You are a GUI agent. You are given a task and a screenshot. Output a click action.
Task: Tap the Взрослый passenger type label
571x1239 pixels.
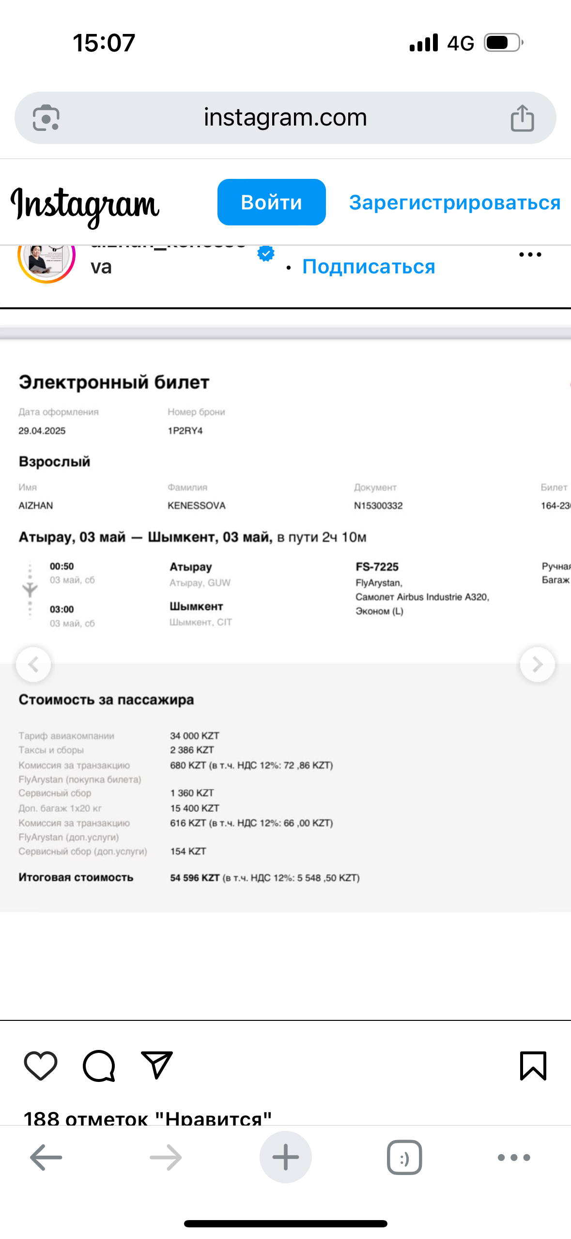pyautogui.click(x=54, y=461)
